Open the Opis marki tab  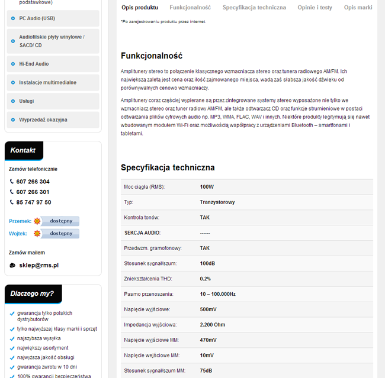[x=358, y=8]
